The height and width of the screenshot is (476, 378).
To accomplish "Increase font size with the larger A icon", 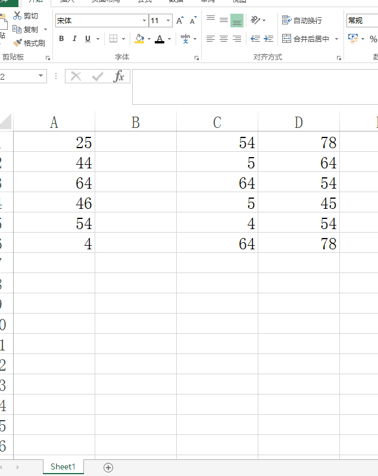I will (180, 20).
